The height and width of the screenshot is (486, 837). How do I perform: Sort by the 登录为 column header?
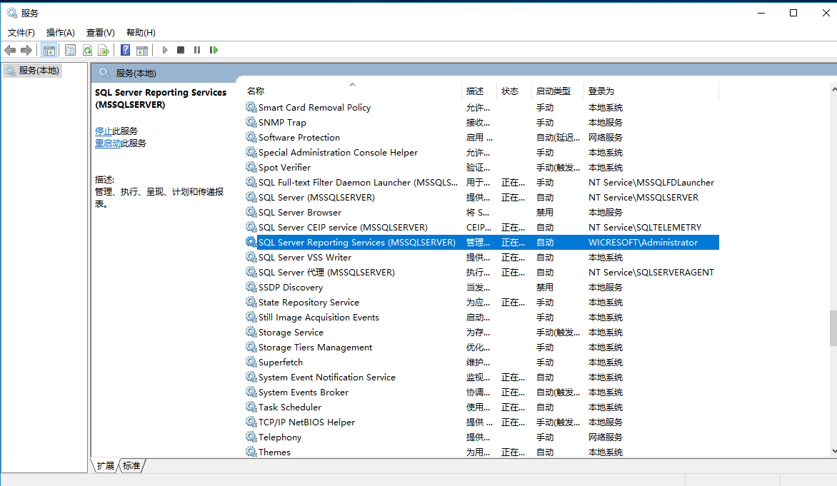click(651, 91)
